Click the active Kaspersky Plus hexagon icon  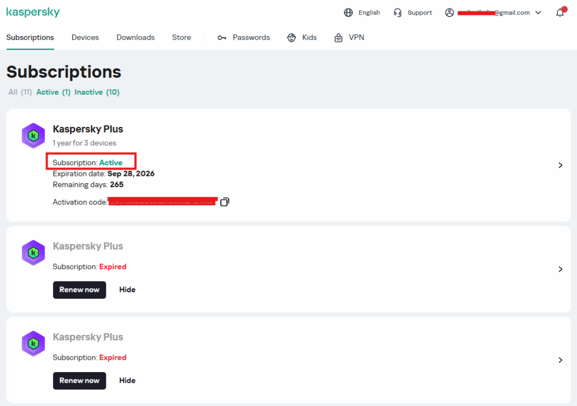pyautogui.click(x=33, y=135)
